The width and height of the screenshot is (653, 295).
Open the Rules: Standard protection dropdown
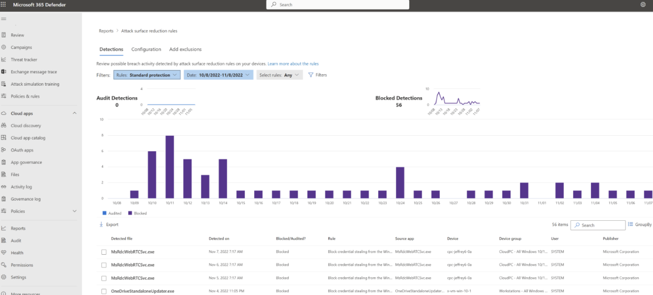[x=147, y=75]
